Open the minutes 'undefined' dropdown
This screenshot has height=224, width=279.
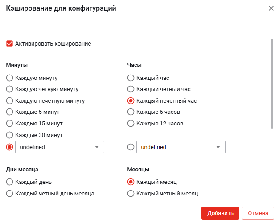tap(60, 147)
